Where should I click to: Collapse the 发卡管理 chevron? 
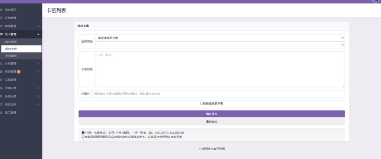38,34
